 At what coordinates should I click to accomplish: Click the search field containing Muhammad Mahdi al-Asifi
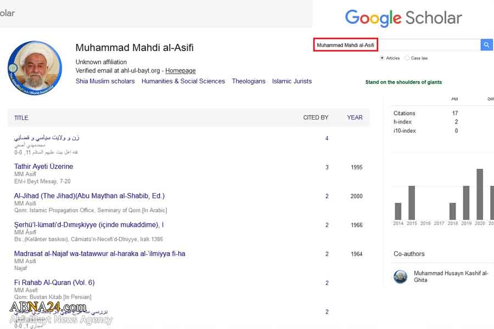(x=397, y=45)
